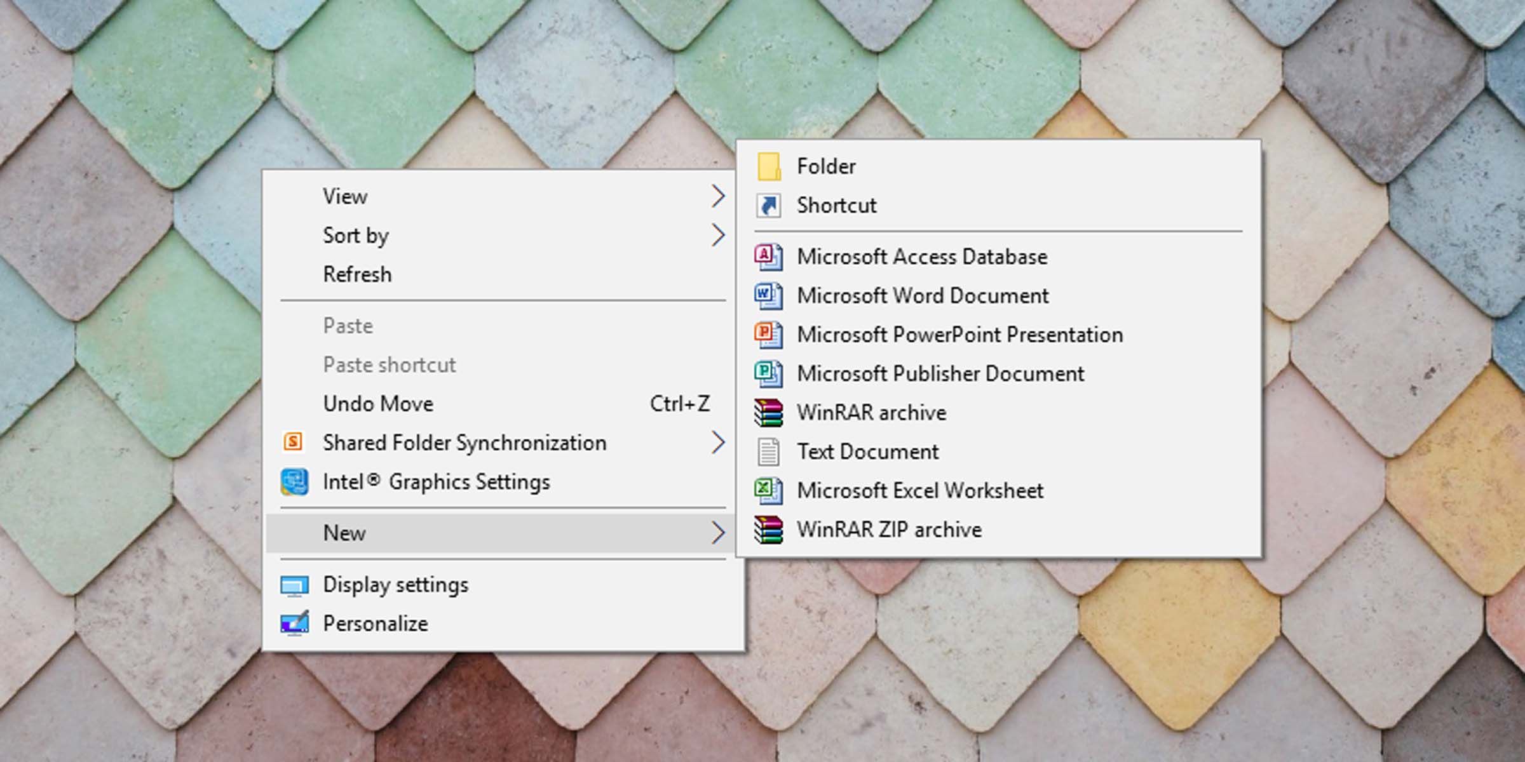Click the Microsoft Access Database icon
The height and width of the screenshot is (762, 1525).
tap(768, 257)
